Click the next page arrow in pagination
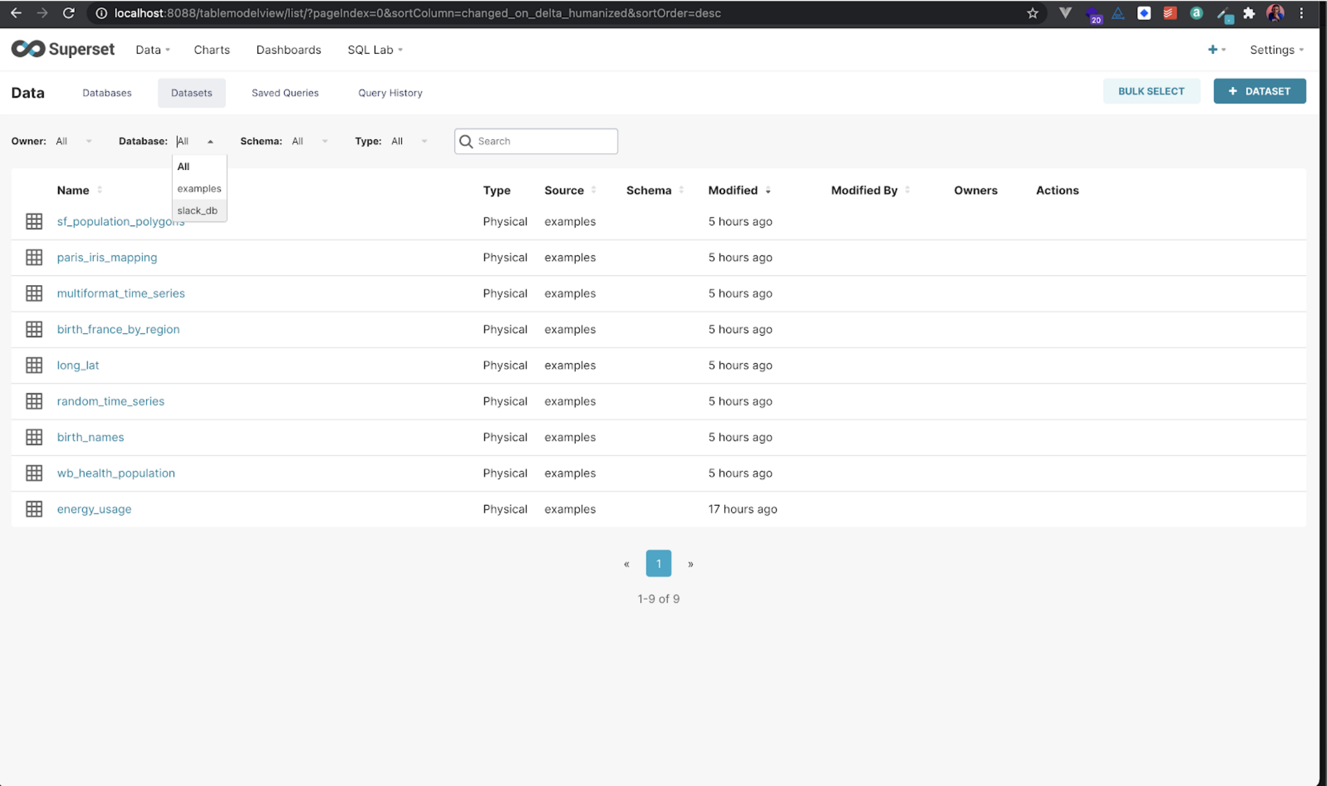 point(690,564)
